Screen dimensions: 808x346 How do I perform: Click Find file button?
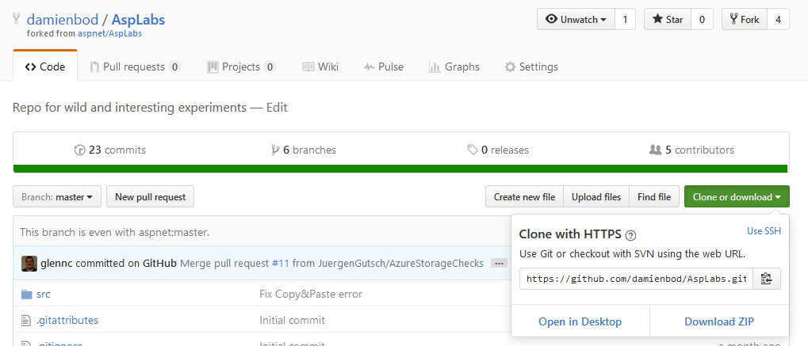(x=654, y=196)
